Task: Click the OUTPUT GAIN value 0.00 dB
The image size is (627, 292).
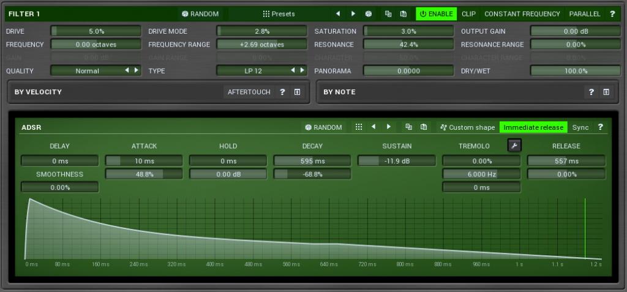Action: click(576, 31)
